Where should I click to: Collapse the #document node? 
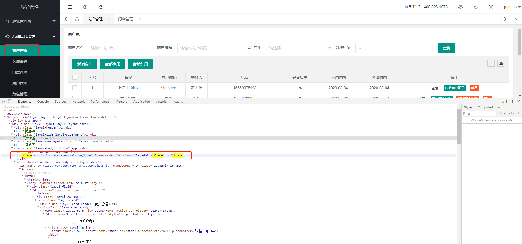coord(20,169)
